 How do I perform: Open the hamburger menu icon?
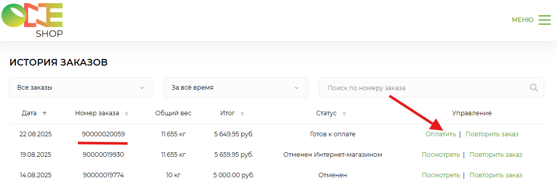[544, 20]
